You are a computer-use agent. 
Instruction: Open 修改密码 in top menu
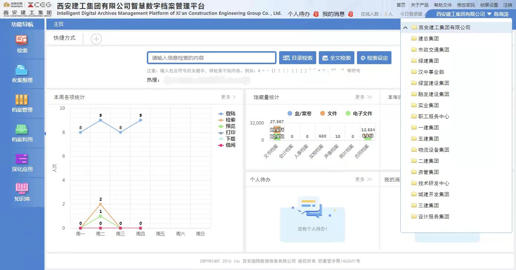click(466, 5)
